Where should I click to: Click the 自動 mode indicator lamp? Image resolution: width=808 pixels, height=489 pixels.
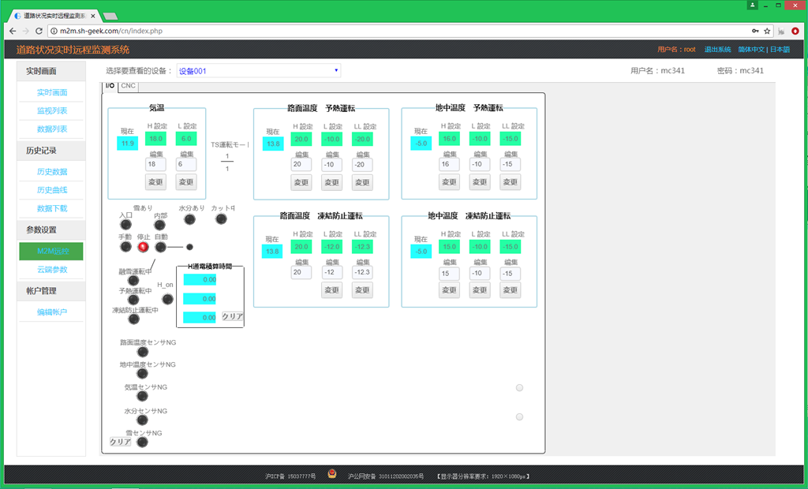click(x=161, y=247)
